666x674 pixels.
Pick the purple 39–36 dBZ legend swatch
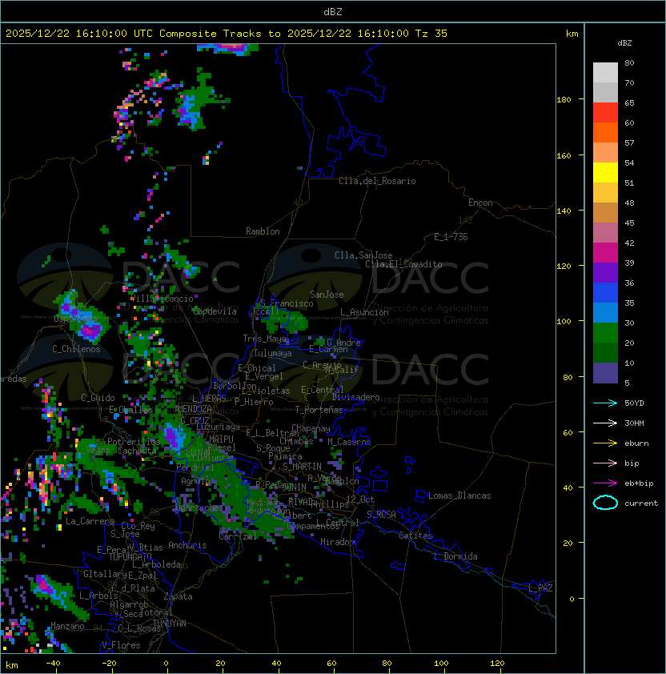point(605,272)
